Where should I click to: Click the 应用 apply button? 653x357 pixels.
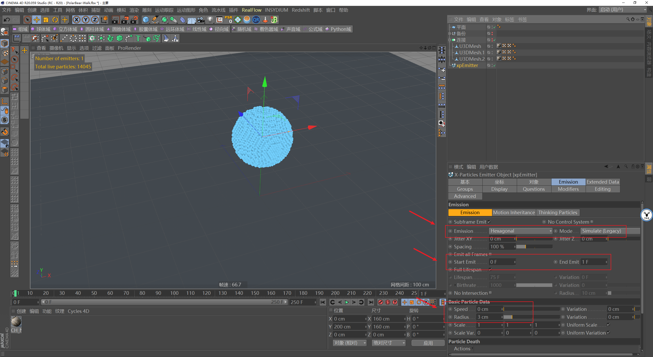pos(428,343)
